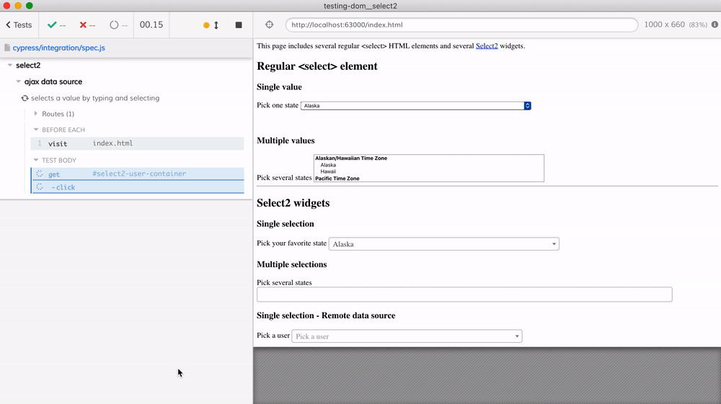
Task: Click the URL address field
Action: point(461,24)
